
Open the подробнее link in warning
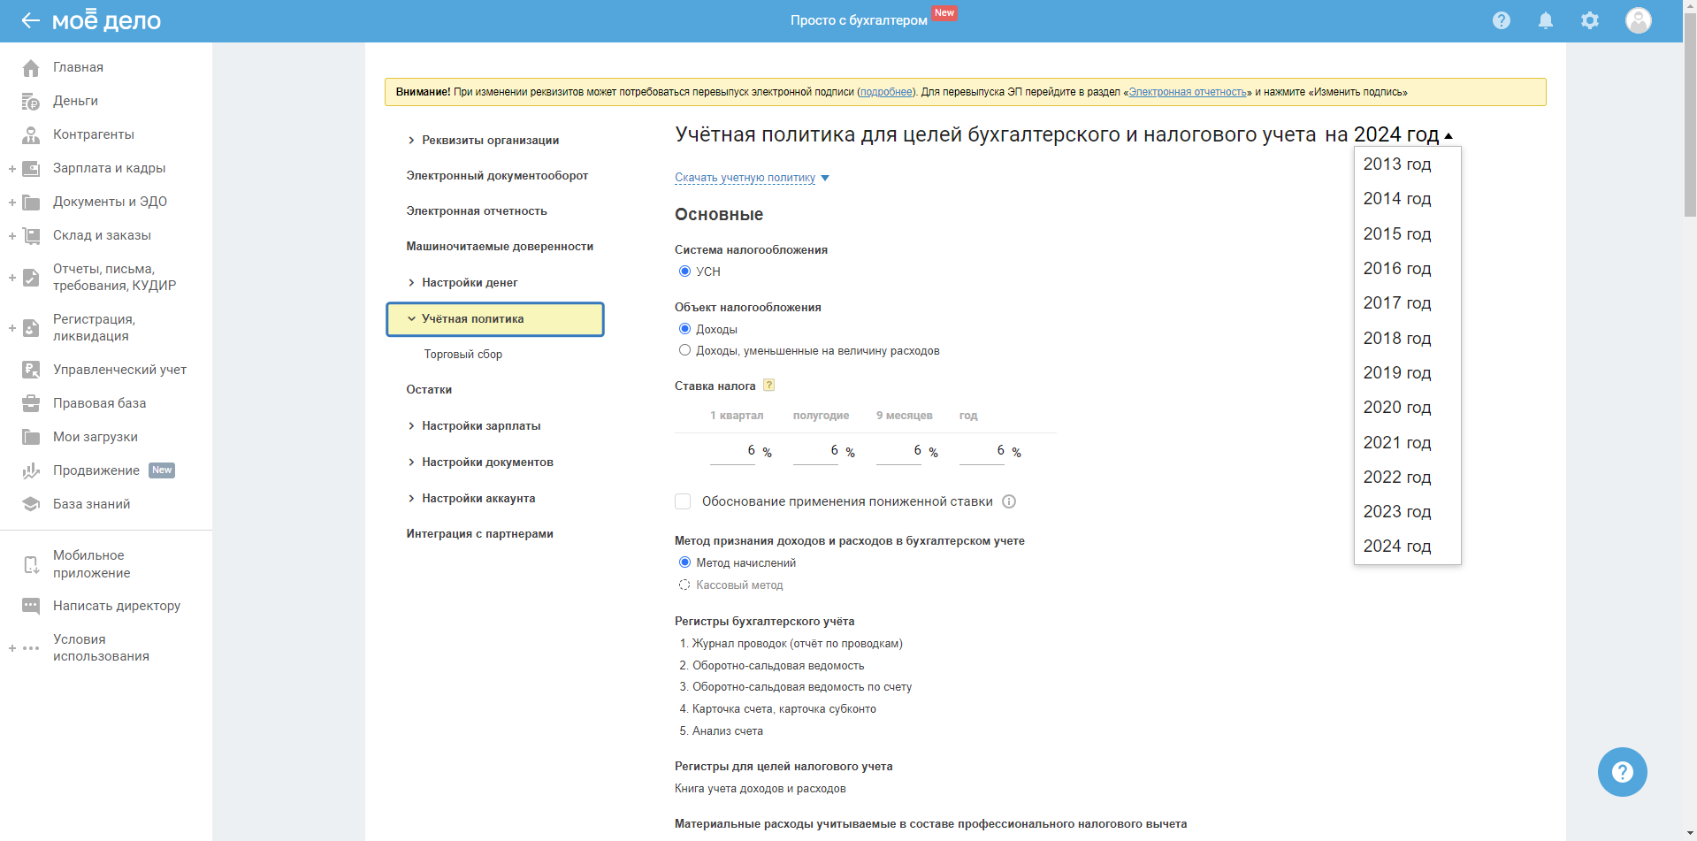coord(886,92)
